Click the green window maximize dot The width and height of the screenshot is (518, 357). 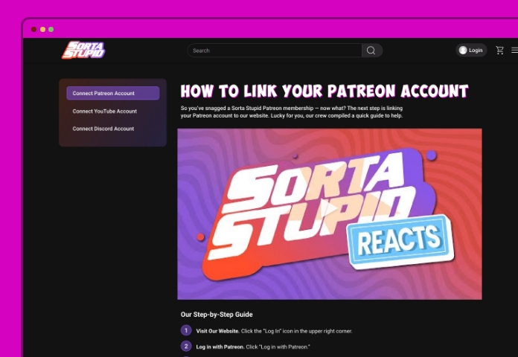pyautogui.click(x=51, y=29)
